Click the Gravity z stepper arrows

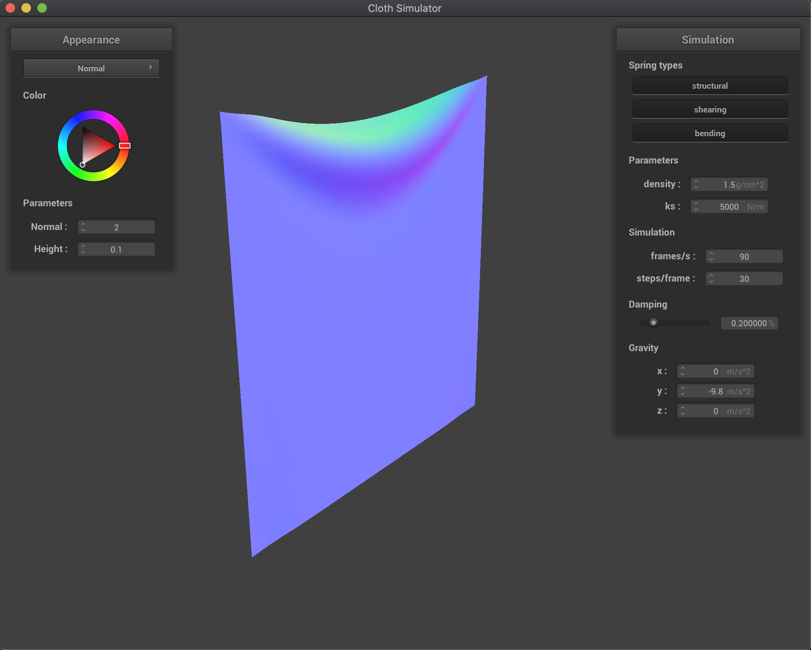(683, 411)
